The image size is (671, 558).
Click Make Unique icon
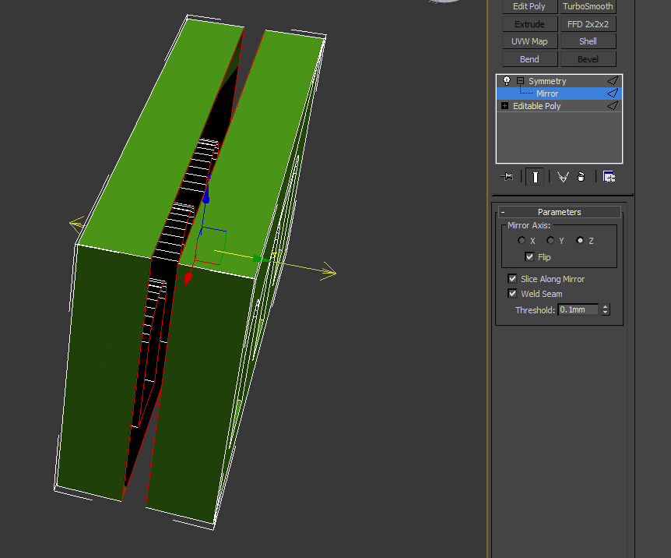click(563, 177)
